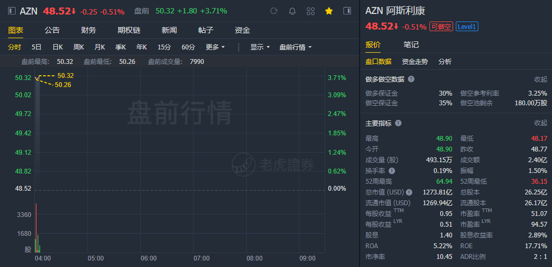Screen dimensions: 552x267
Task: Select the 盘口数据 sub-tab
Action: click(378, 62)
